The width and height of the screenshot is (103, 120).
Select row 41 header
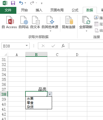point(4,109)
